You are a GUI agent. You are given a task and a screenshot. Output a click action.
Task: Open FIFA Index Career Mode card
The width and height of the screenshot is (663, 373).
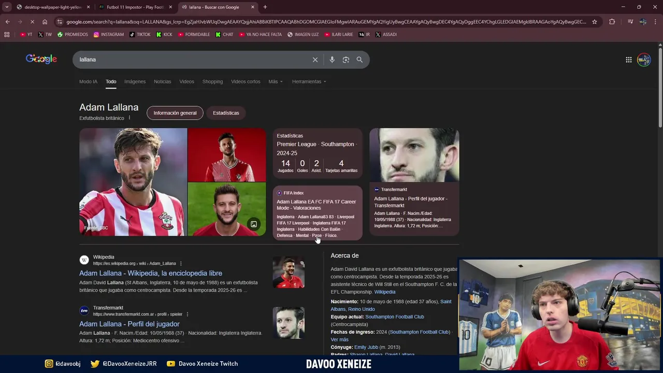click(x=318, y=213)
